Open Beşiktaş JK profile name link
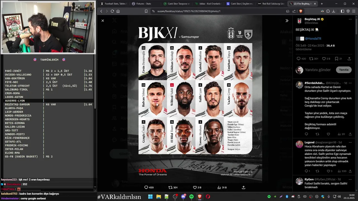The width and height of the screenshot is (358, 201). (x=312, y=19)
